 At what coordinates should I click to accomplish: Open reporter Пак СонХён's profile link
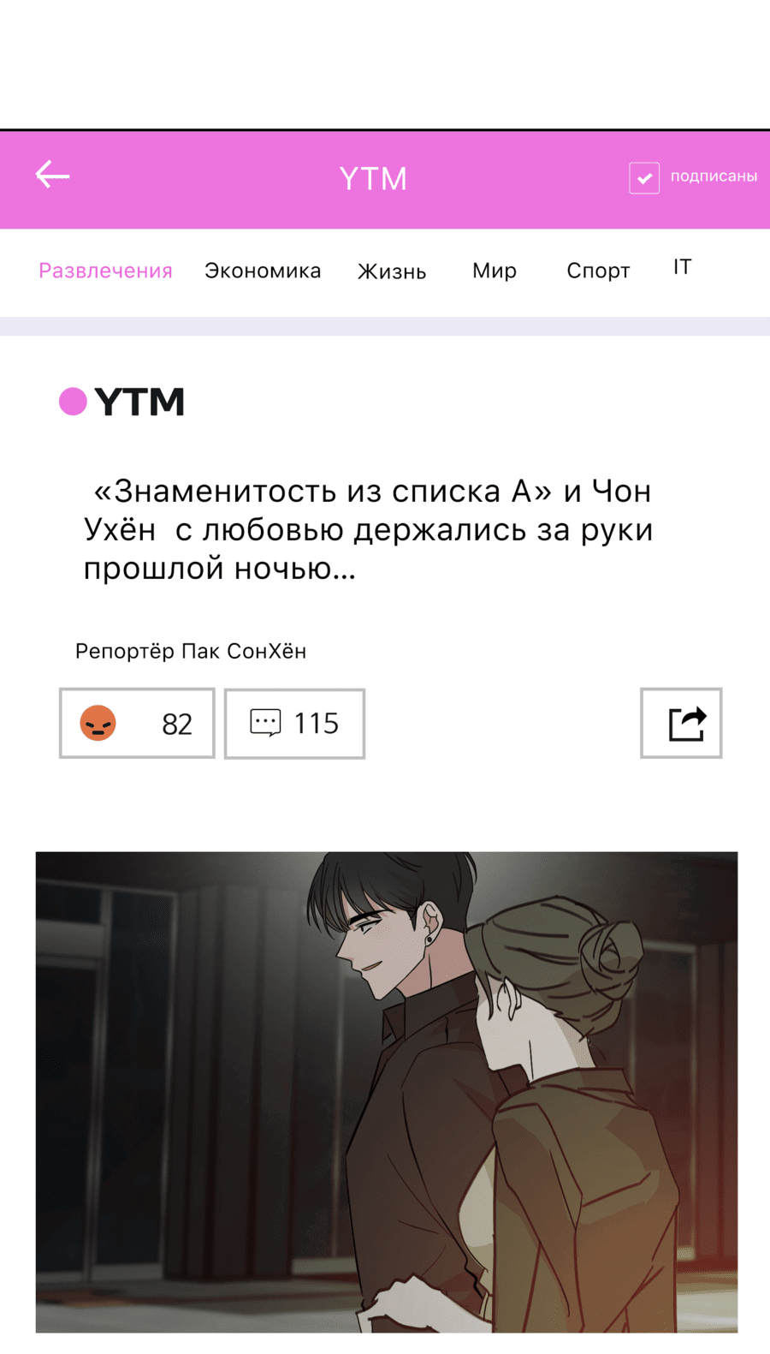click(x=191, y=651)
